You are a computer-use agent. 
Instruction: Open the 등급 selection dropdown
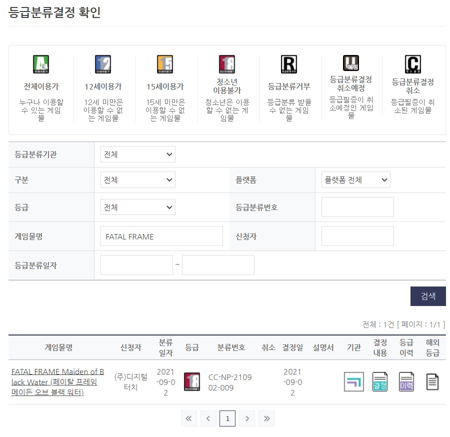pyautogui.click(x=137, y=207)
